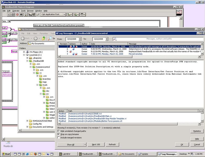
Task: Open the Operate menu in LabVIEW
Action: point(16,11)
